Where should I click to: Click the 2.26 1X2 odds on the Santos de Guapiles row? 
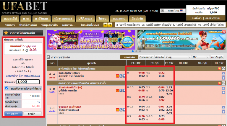(169, 107)
